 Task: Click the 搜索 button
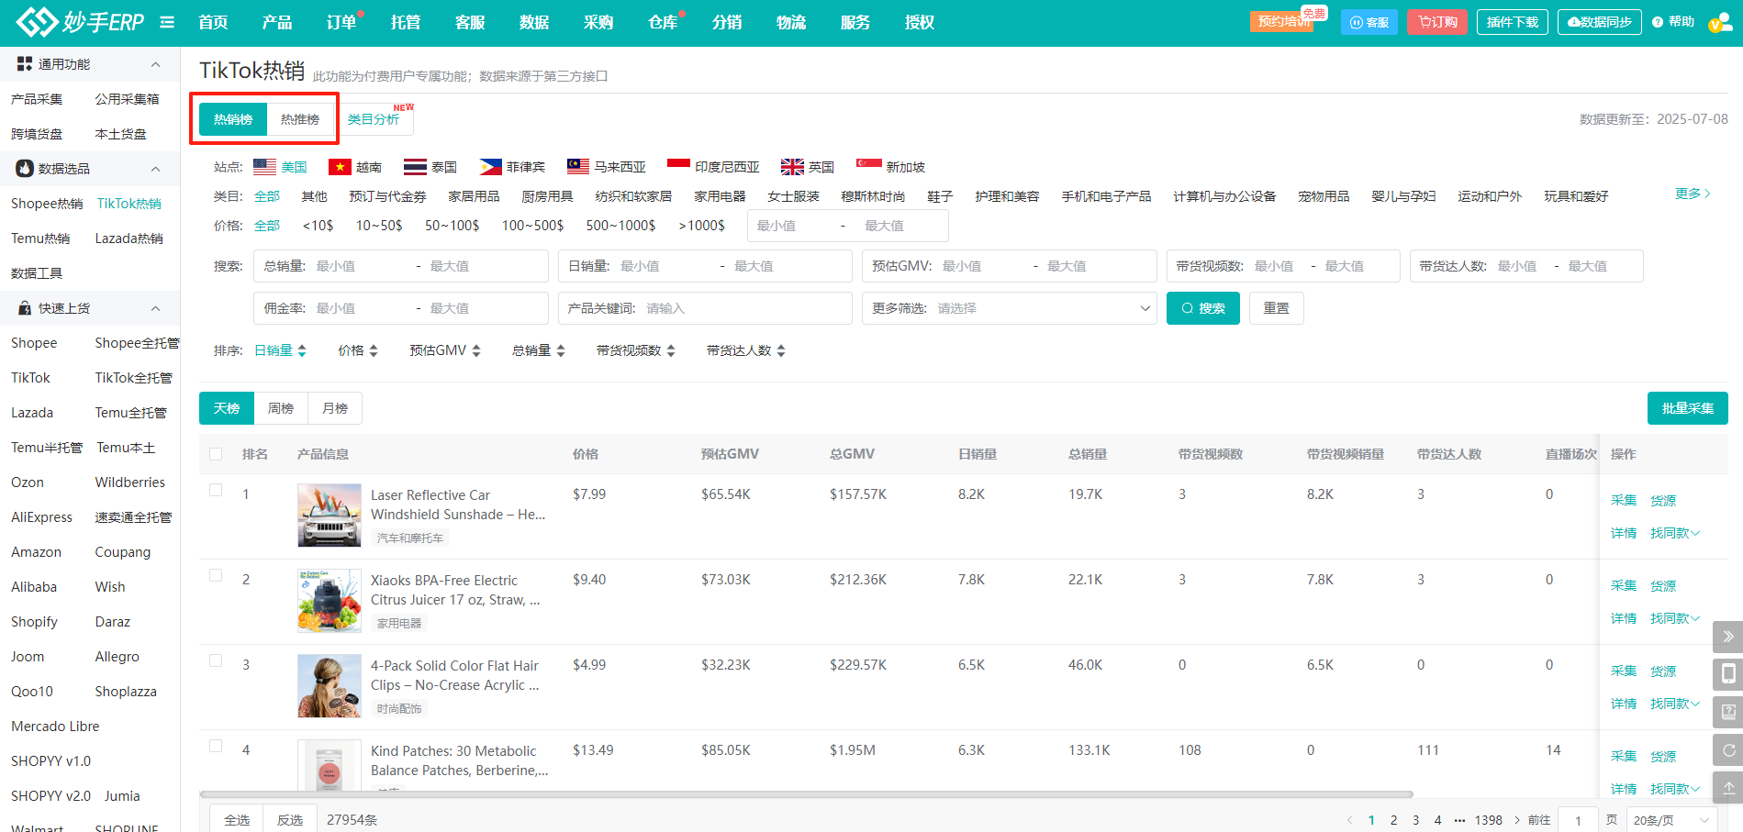pos(1203,308)
